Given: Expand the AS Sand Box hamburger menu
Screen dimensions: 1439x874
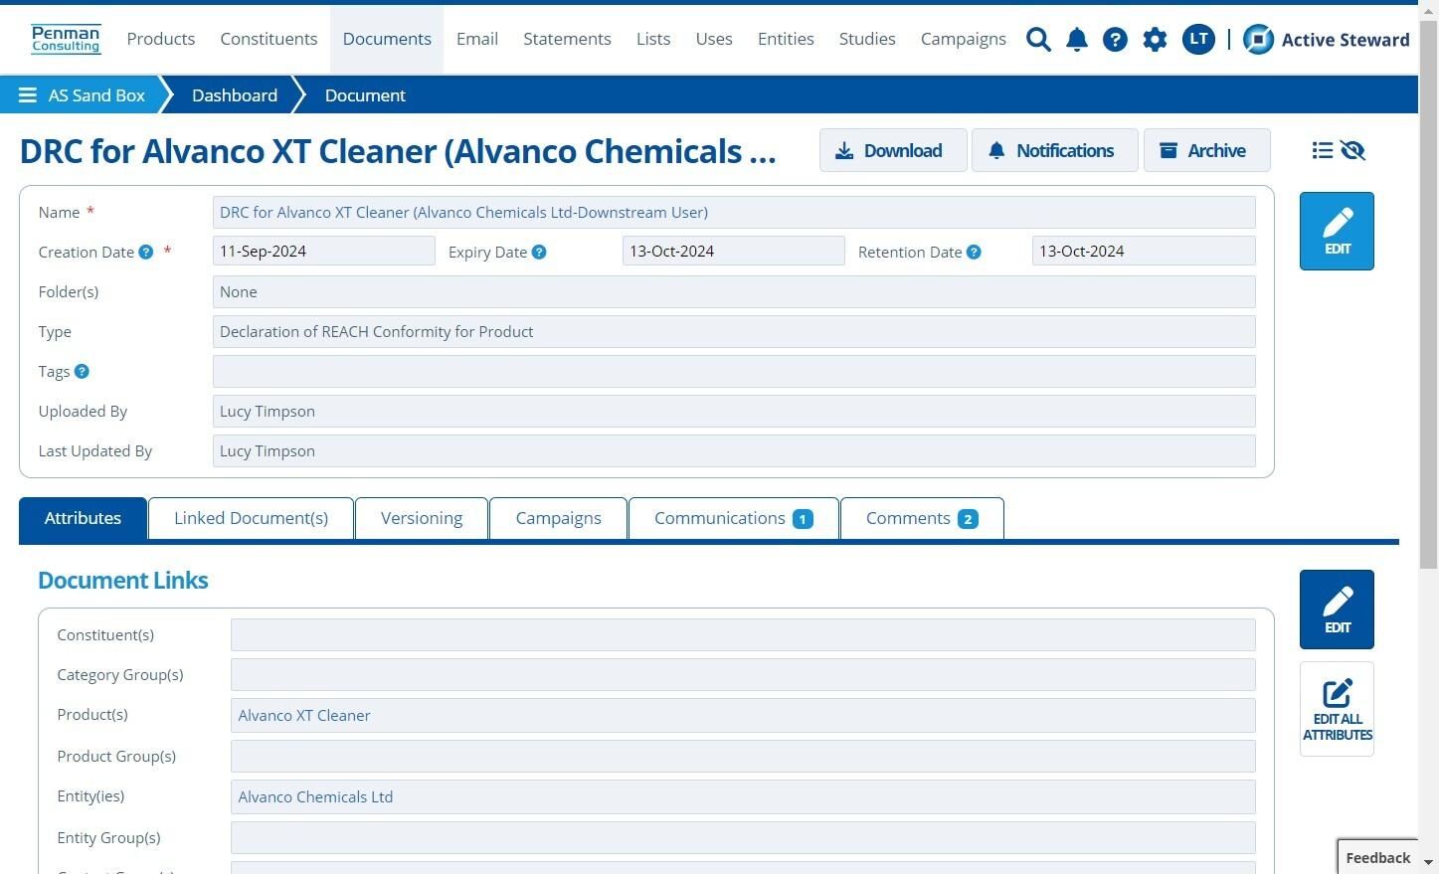Looking at the screenshot, I should pos(28,95).
